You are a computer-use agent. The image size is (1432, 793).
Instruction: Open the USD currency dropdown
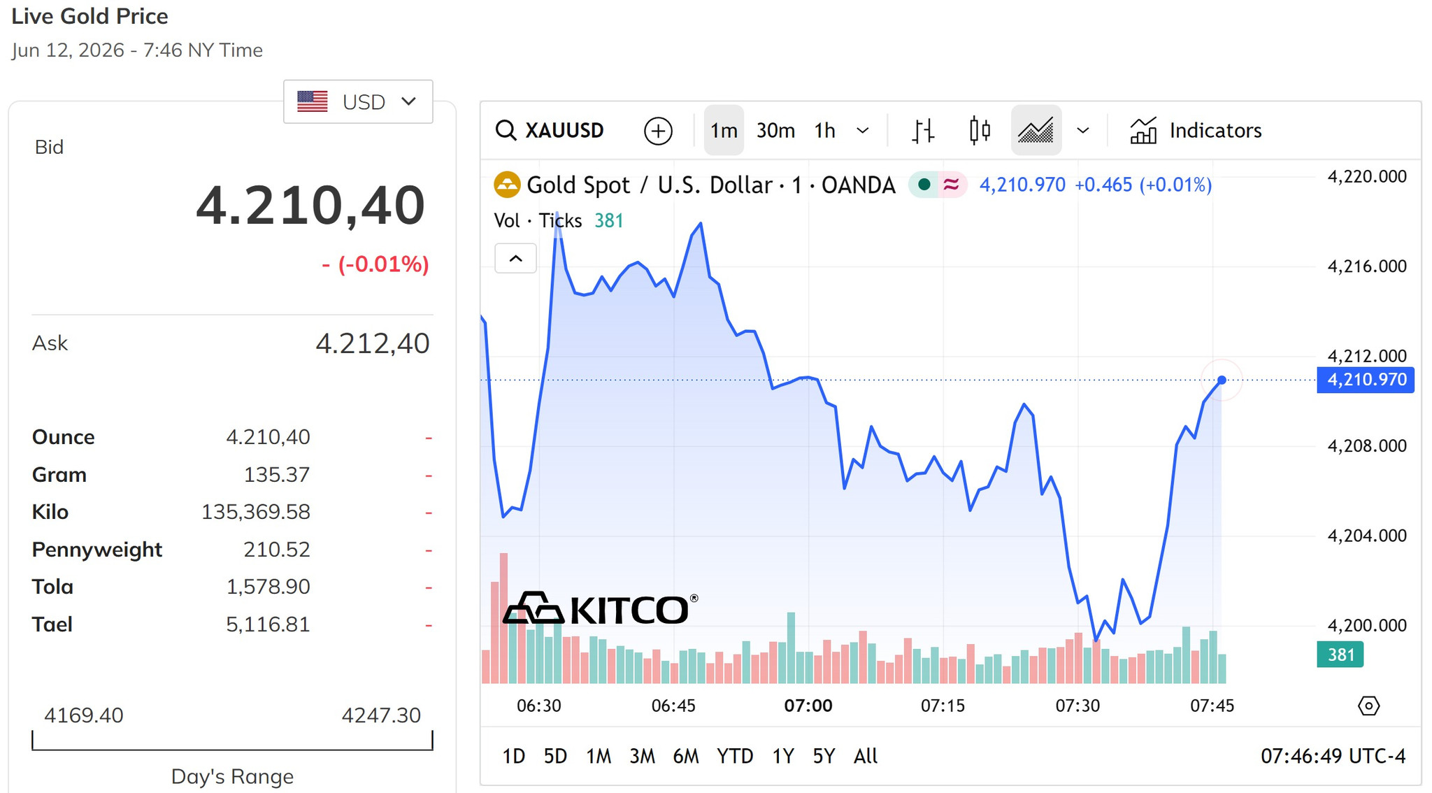point(358,102)
